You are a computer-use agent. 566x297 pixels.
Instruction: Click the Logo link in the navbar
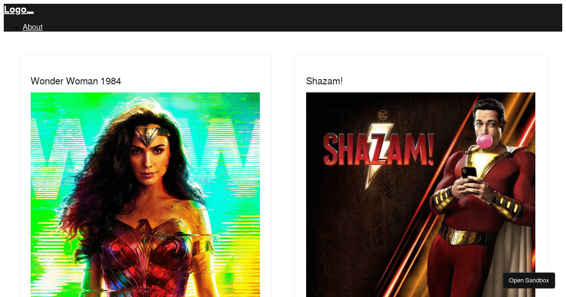[x=15, y=9]
